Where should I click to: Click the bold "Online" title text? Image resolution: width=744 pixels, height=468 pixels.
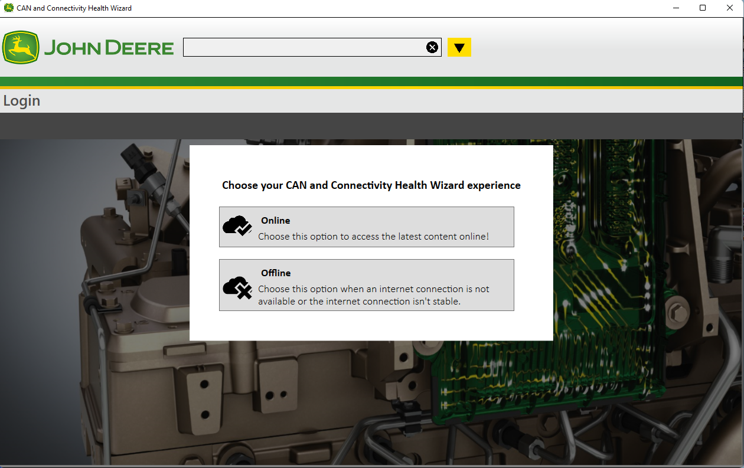[275, 221]
